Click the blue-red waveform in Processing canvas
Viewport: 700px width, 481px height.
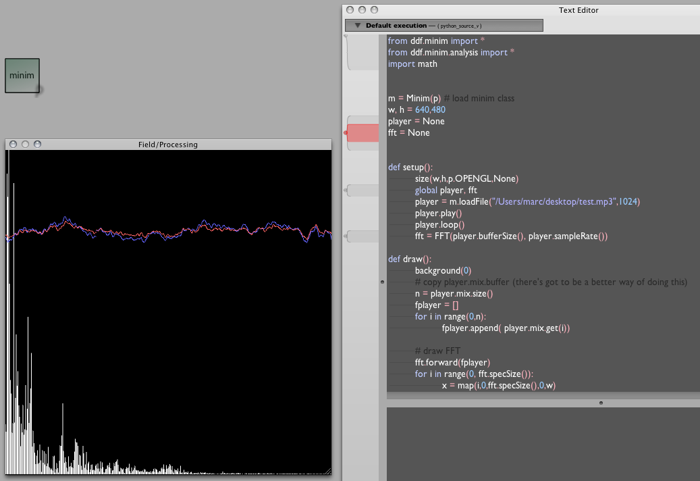pyautogui.click(x=169, y=229)
